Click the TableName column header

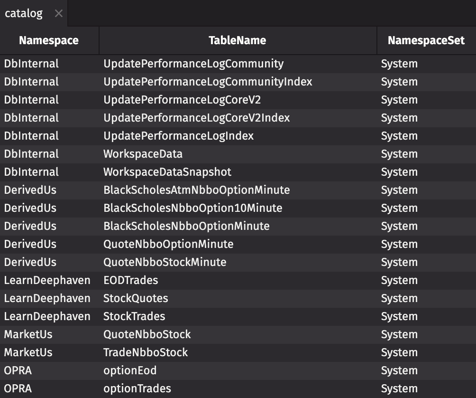tap(237, 40)
